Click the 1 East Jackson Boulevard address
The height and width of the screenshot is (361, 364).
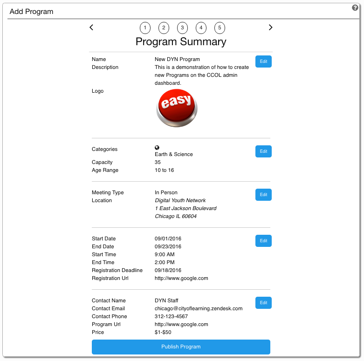point(185,208)
